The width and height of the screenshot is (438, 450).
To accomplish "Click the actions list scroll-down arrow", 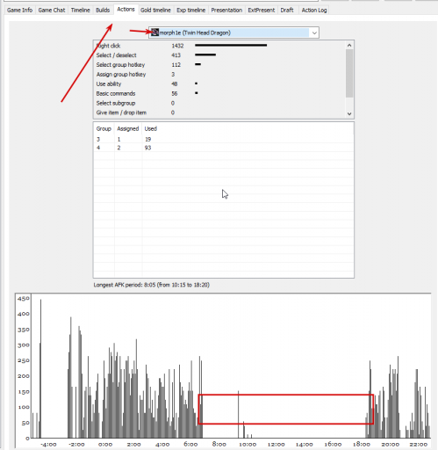I will tap(349, 113).
